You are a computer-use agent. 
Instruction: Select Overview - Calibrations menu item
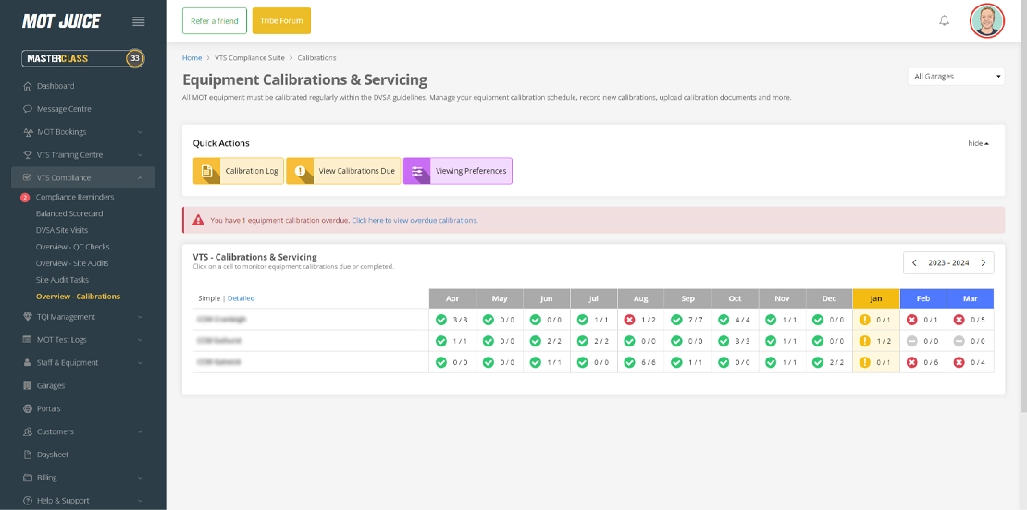[78, 297]
